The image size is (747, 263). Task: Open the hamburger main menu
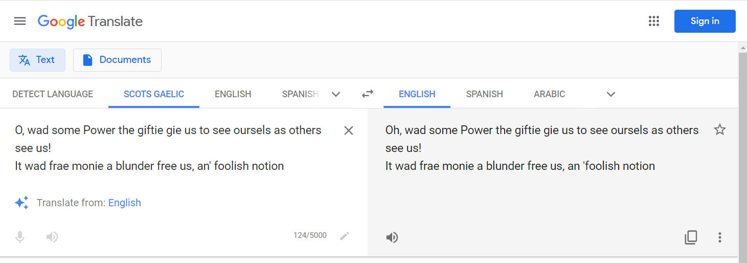pos(20,21)
